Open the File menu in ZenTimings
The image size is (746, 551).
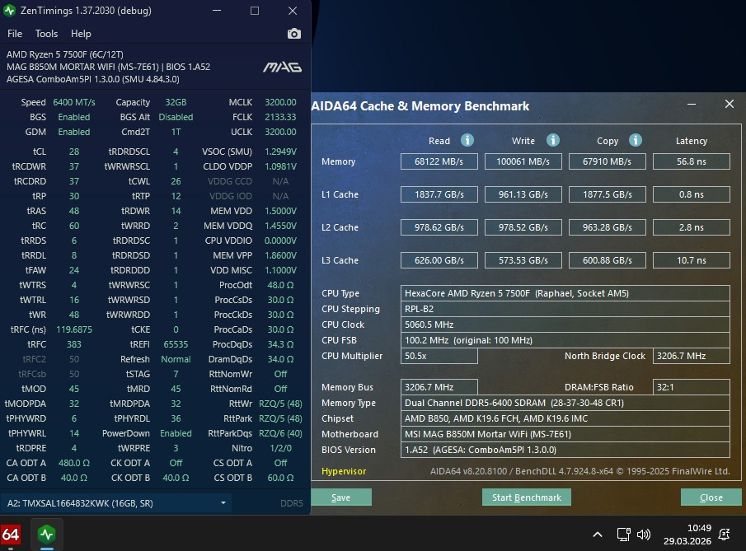tap(15, 34)
